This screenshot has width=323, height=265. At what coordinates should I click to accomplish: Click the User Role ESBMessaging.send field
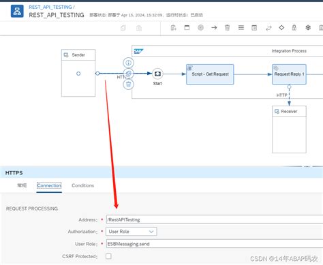coord(215,244)
